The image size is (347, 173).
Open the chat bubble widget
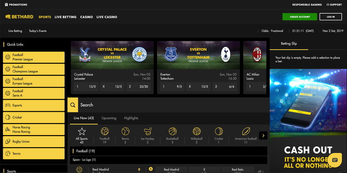tap(335, 160)
